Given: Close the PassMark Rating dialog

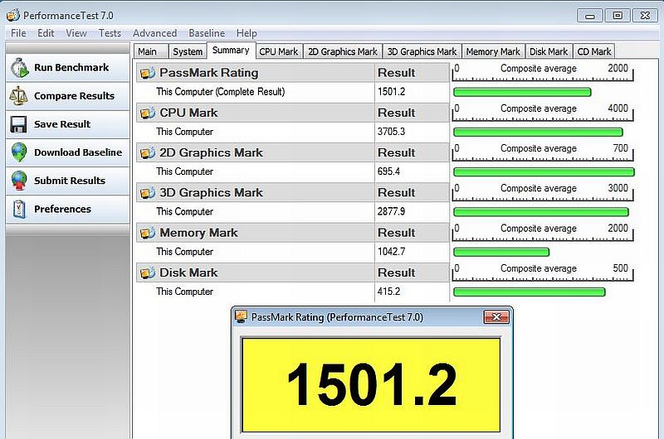Looking at the screenshot, I should [496, 317].
